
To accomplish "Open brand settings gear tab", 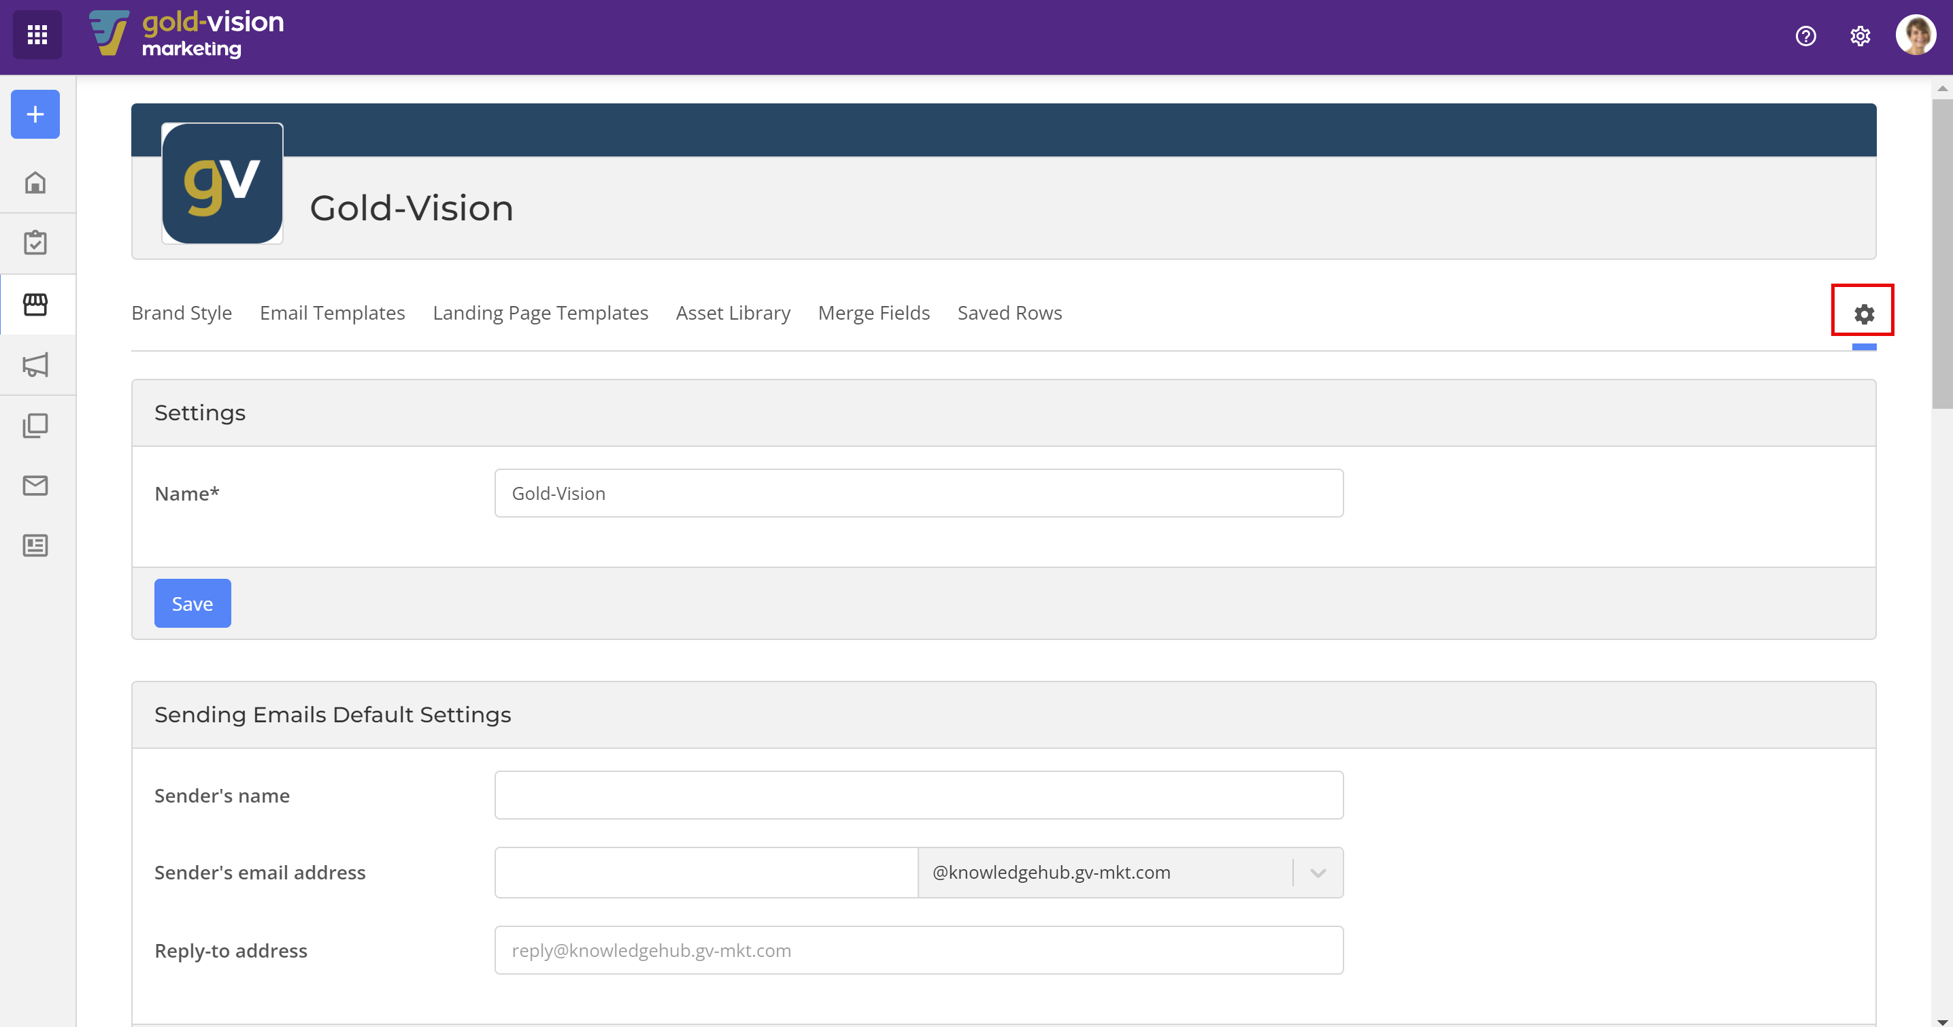I will (1863, 314).
